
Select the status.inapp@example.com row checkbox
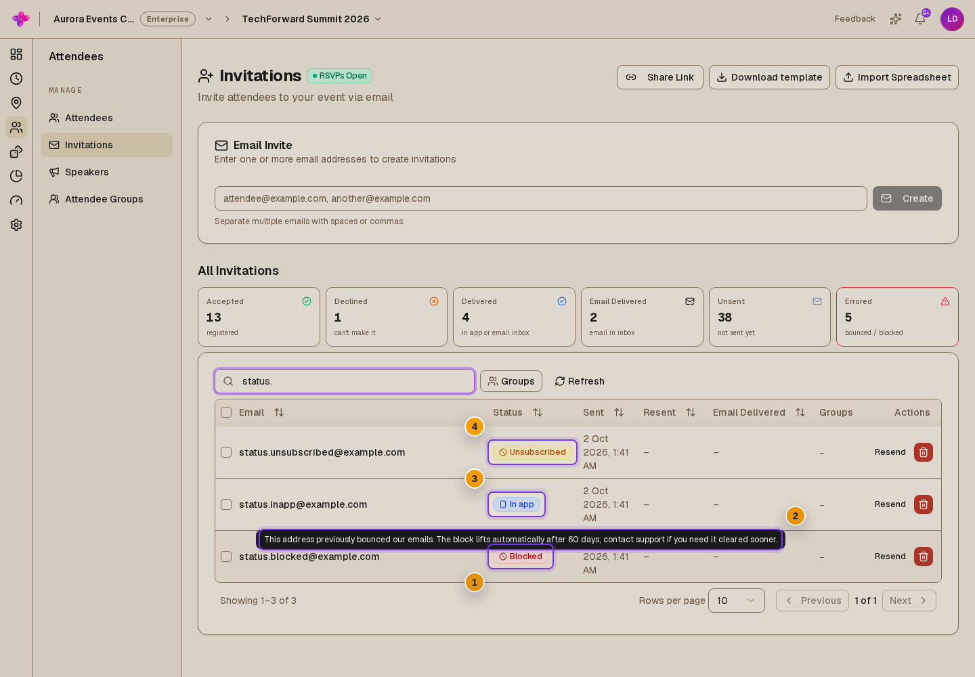(x=226, y=504)
